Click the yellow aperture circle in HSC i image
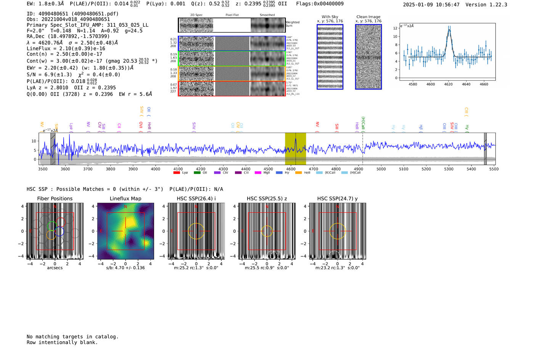The height and width of the screenshot is (363, 534). (x=196, y=231)
